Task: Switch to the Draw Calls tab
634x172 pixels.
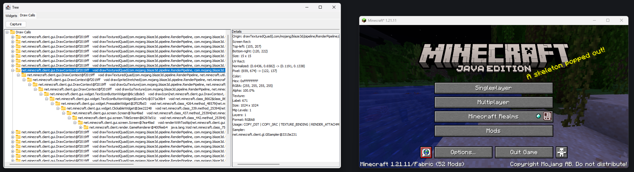Action: 27,15
